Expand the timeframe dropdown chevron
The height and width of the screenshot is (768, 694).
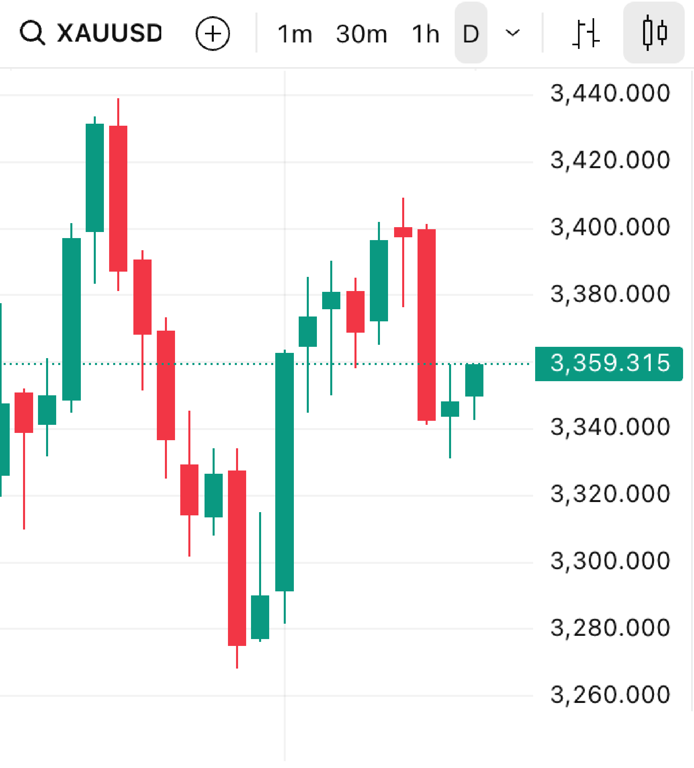click(x=513, y=33)
